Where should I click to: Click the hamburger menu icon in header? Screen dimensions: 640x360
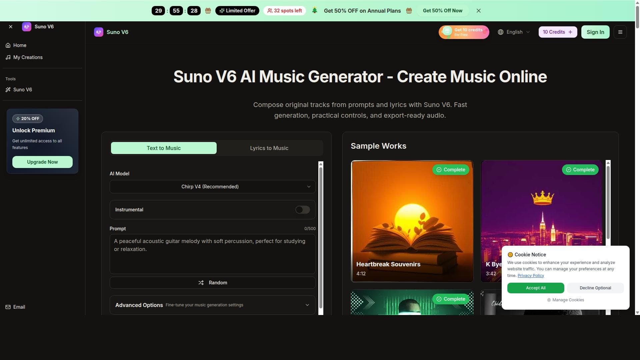[x=620, y=32]
